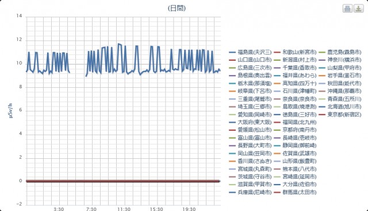Image resolution: width=368 pixels, height=211 pixels.
Task: Click the print chart icon
Action: coord(347,9)
